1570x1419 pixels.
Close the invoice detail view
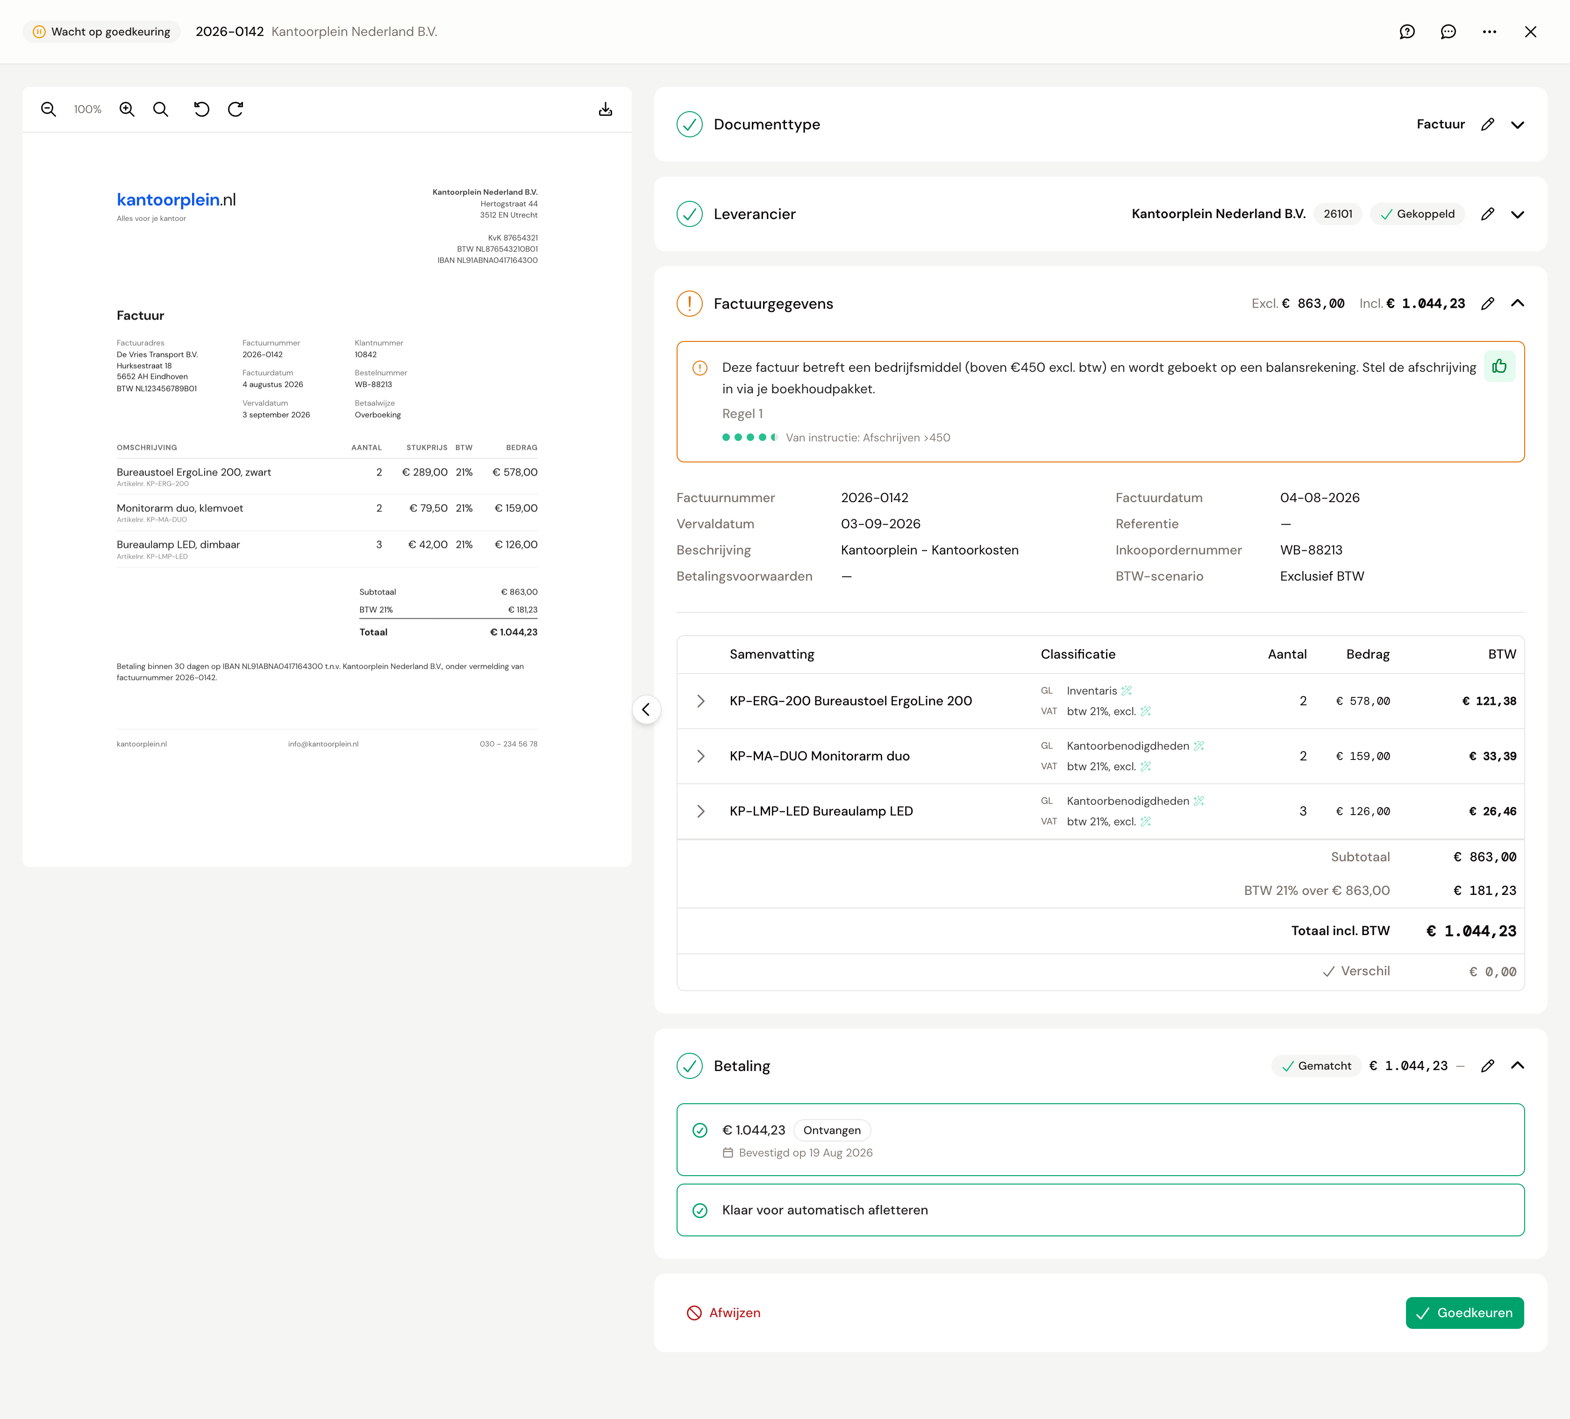coord(1531,32)
